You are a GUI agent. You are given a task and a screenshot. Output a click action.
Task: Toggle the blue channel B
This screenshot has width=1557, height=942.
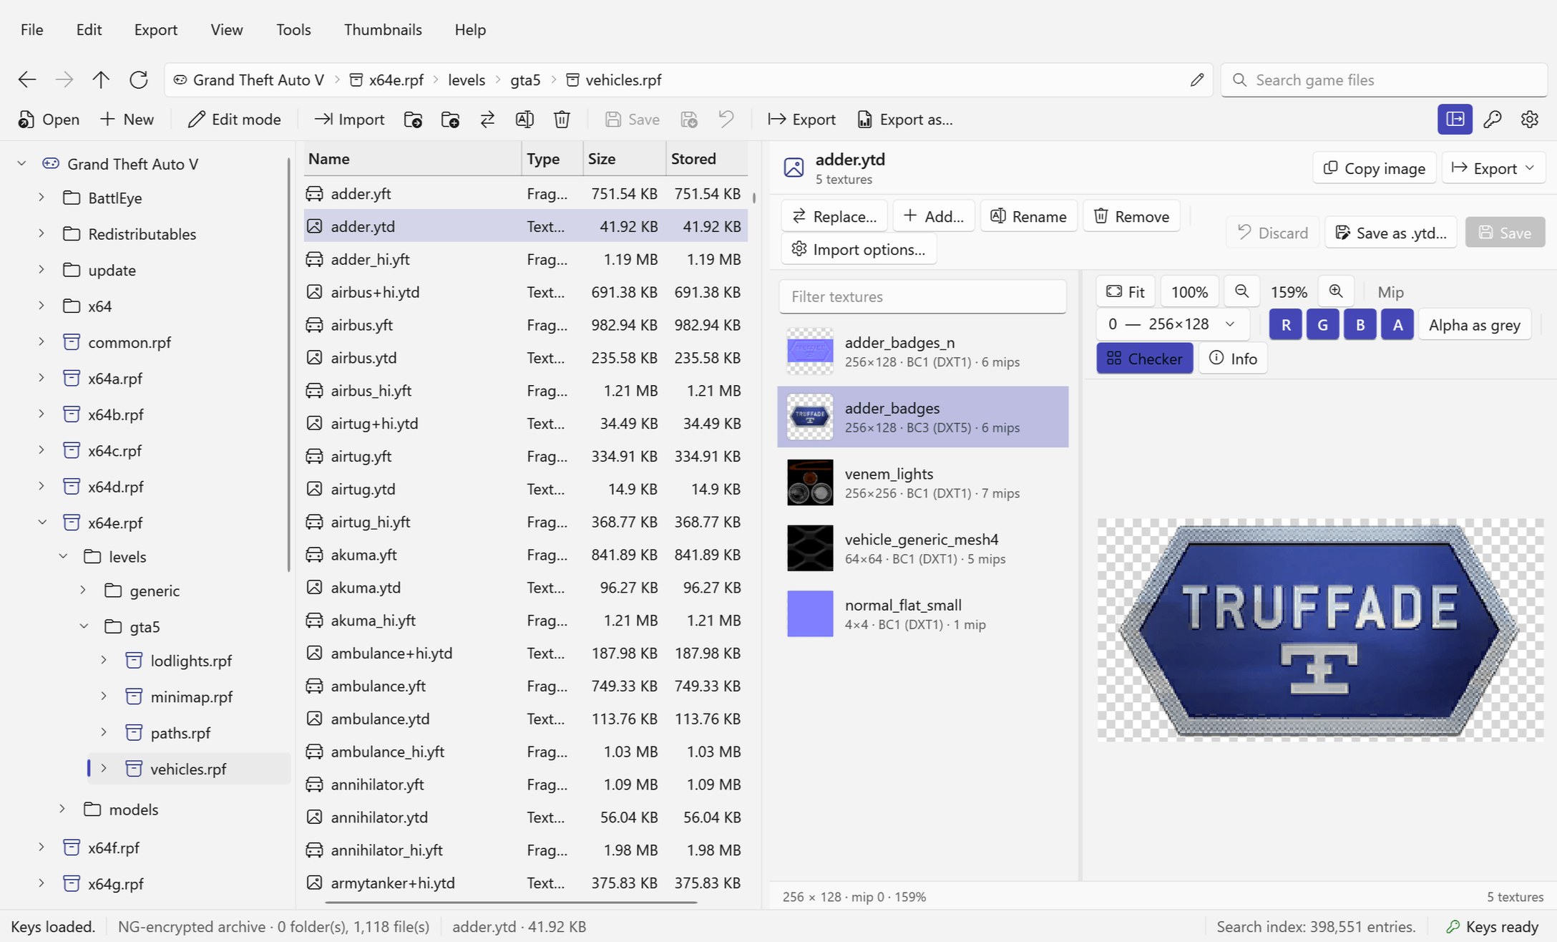click(1360, 324)
